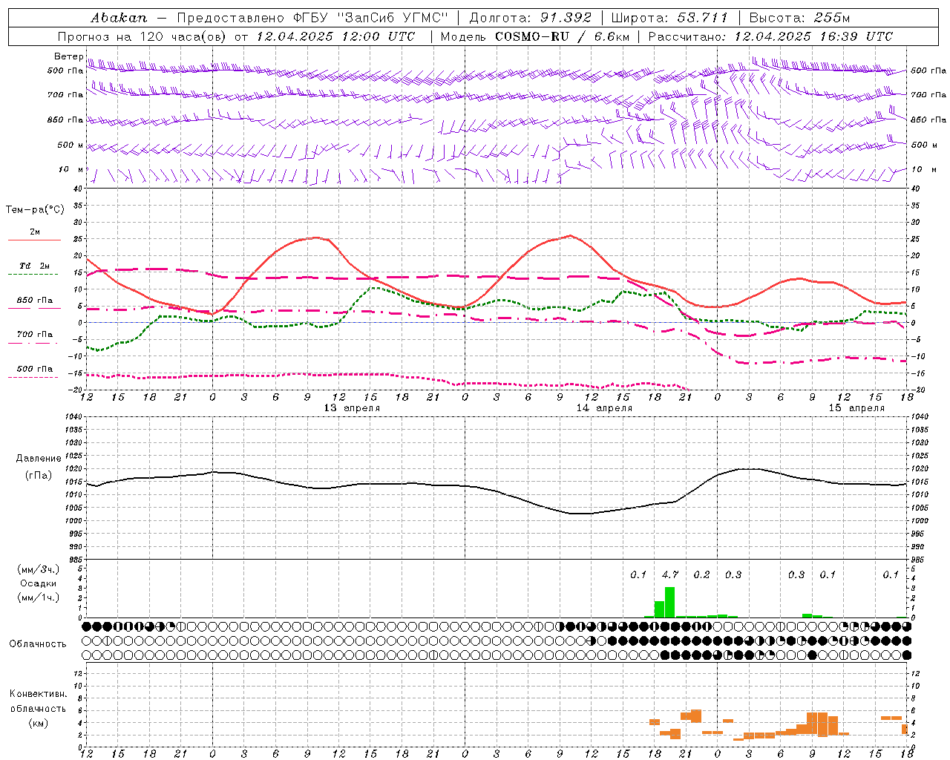Click the Давление pressure chart title

39,459
